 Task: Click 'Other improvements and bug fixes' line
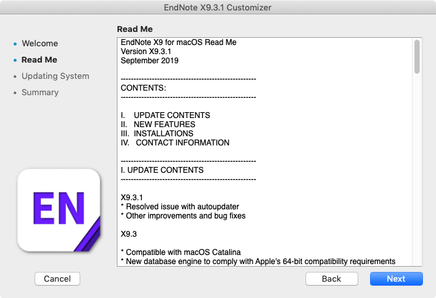tap(183, 216)
